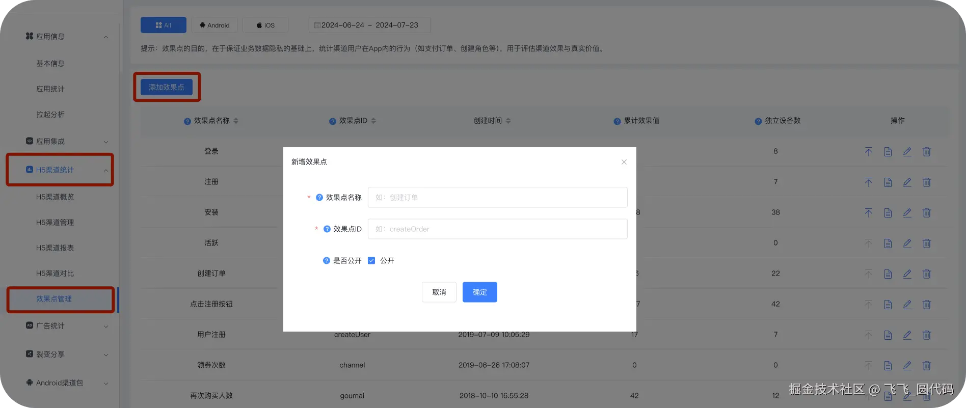Viewport: 966px width, 408px height.
Task: Click help icon beside 效果点ID table header
Action: pyautogui.click(x=332, y=121)
